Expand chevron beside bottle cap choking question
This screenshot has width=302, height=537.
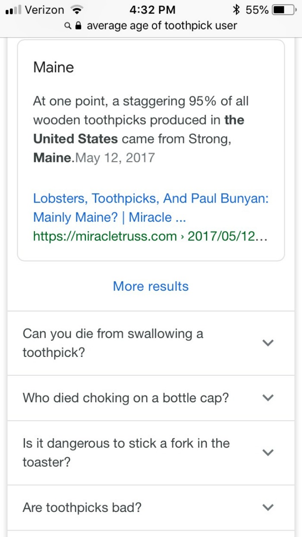[x=268, y=398]
